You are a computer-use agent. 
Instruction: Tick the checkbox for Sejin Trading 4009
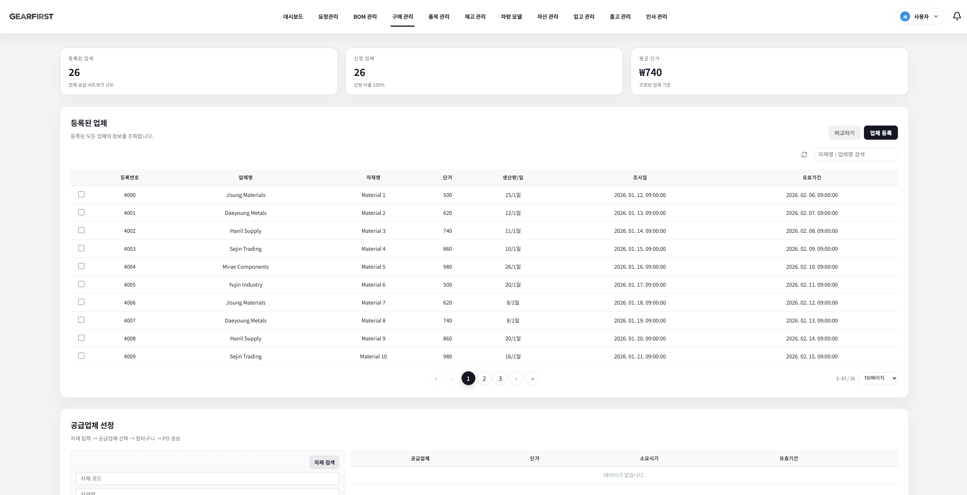(81, 356)
